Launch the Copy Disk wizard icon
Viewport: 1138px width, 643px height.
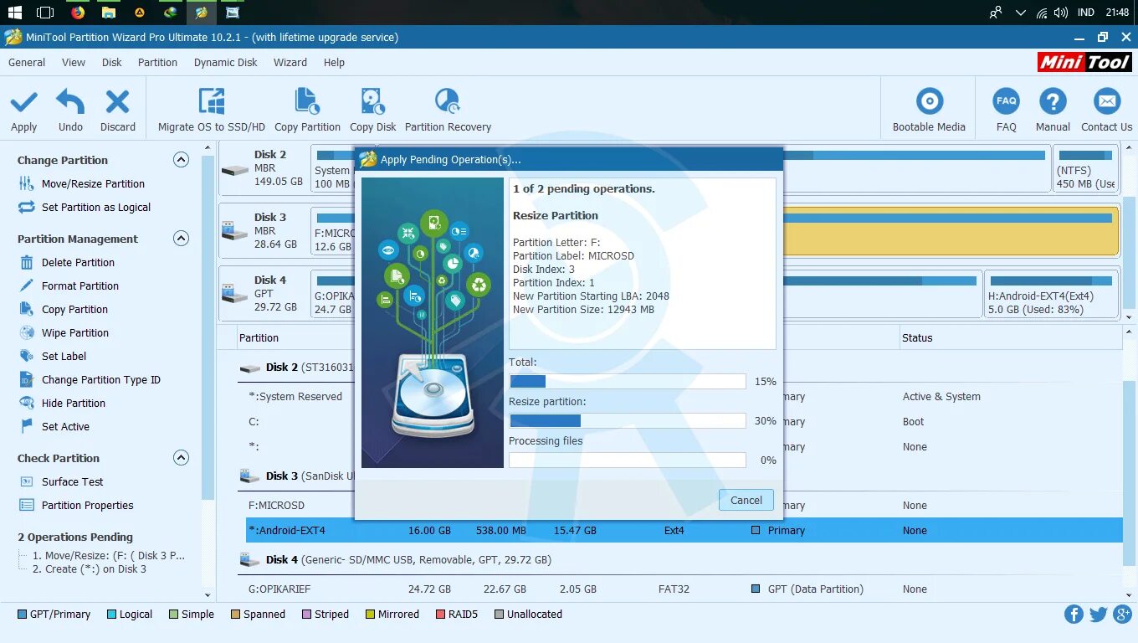pos(372,102)
